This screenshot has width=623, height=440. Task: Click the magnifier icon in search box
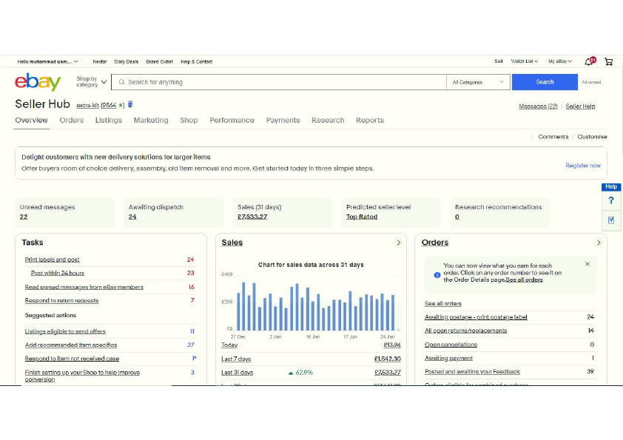pos(121,82)
